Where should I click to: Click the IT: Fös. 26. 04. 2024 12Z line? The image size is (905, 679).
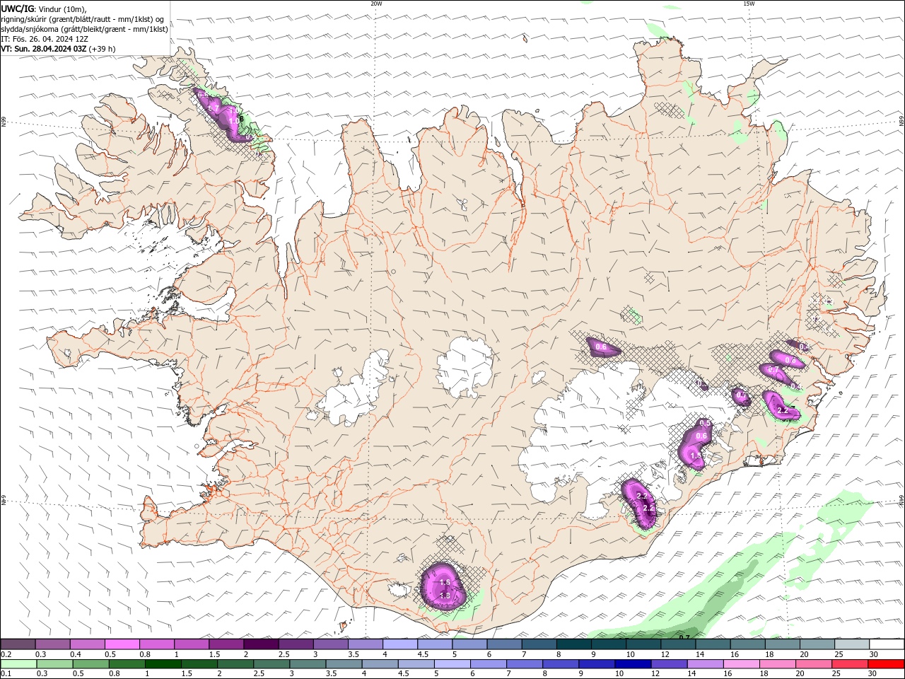tap(45, 39)
